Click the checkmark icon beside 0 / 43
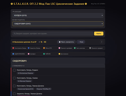Viewport: 126px width, 96px height. pos(39,42)
